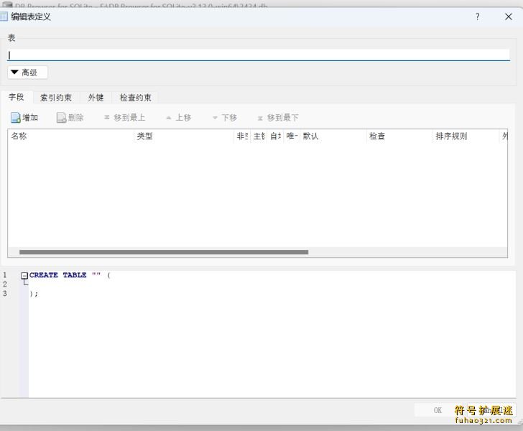The width and height of the screenshot is (523, 431).
Task: Click the Name (名称) column header
Action: [x=70, y=136]
